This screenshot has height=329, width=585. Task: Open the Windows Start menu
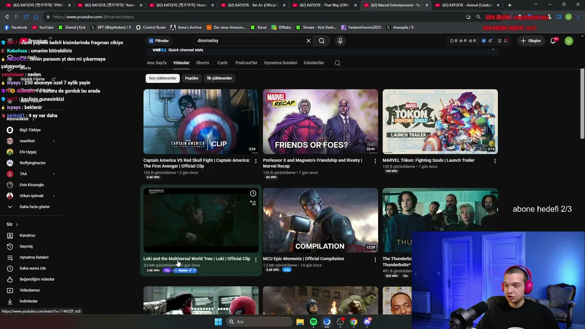pyautogui.click(x=218, y=322)
